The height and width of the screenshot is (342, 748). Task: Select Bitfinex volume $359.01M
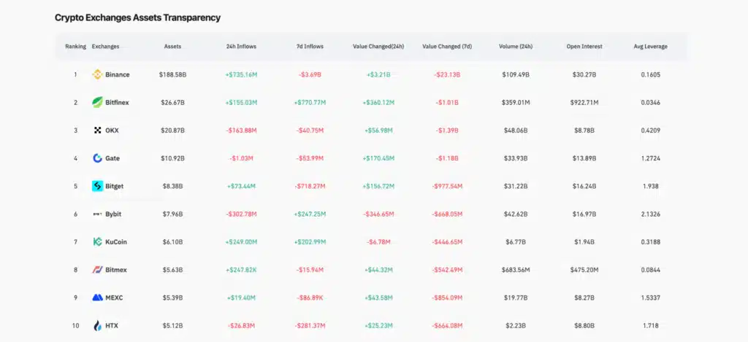[x=516, y=102]
